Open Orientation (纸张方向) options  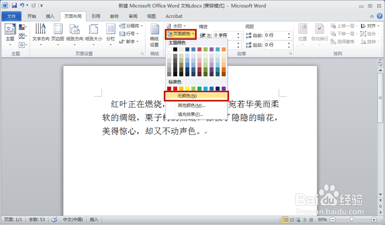[x=75, y=35]
